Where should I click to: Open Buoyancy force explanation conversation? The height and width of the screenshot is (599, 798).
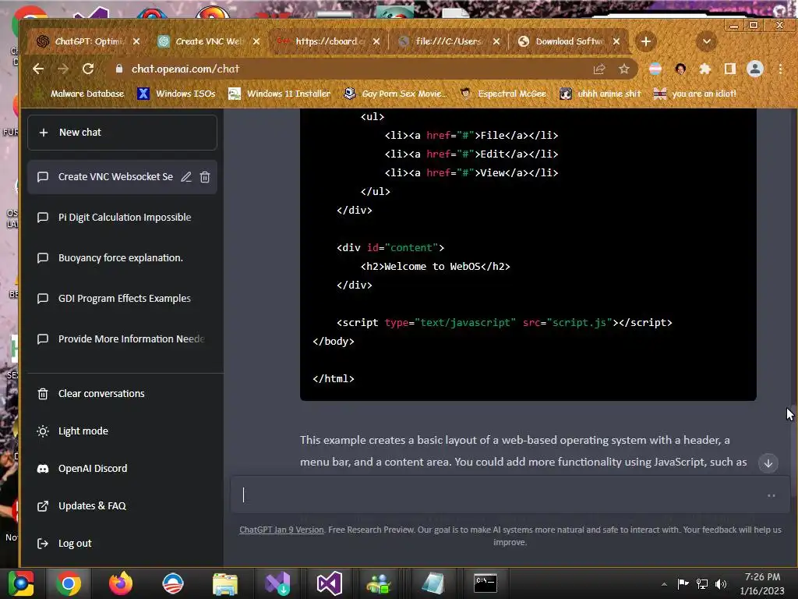click(122, 257)
